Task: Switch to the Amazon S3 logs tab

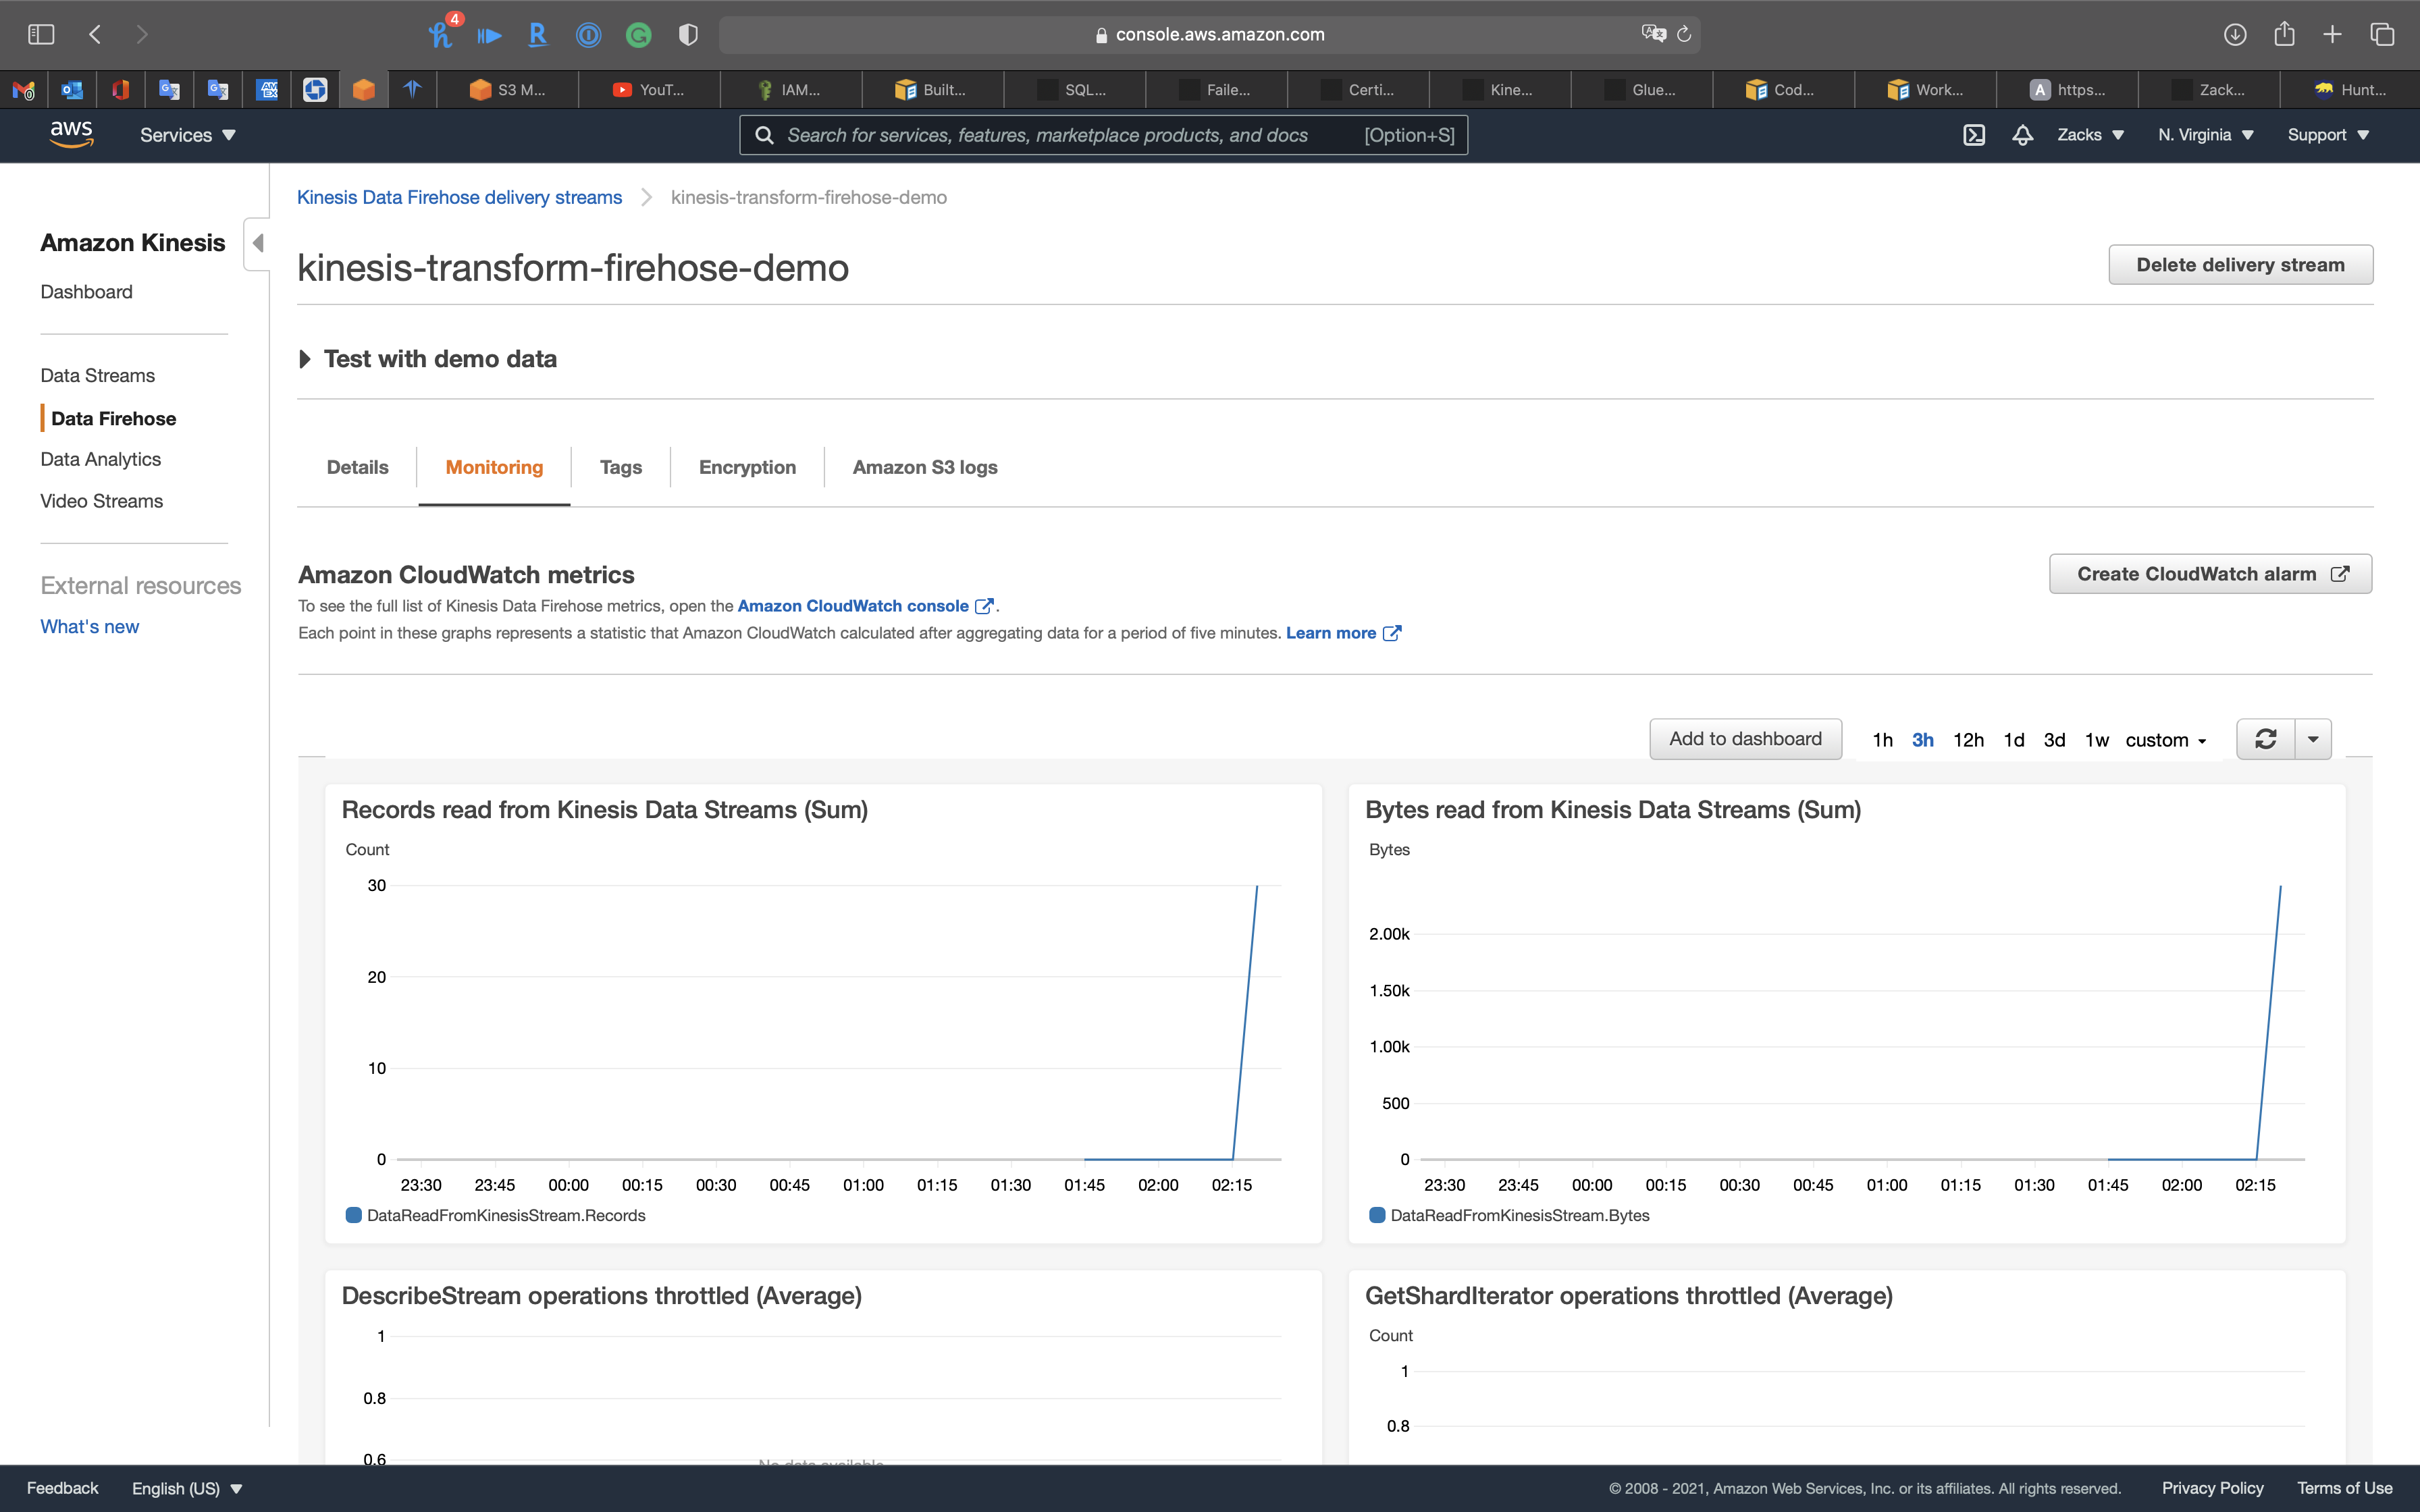Action: [x=924, y=467]
